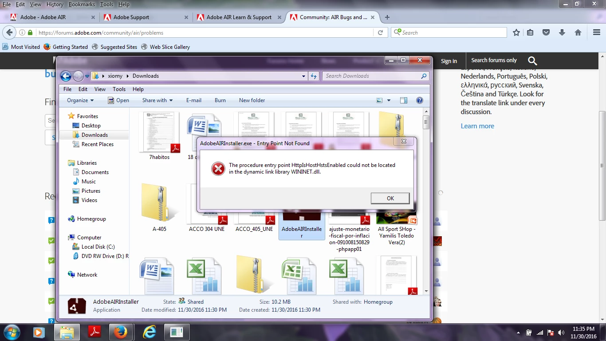606x341 pixels.
Task: Reload the forums.adobe.com page
Action: coord(380,32)
